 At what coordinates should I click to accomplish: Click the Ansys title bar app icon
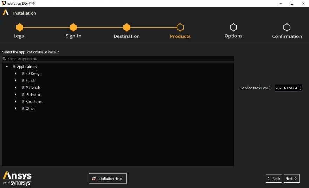tap(4, 4)
